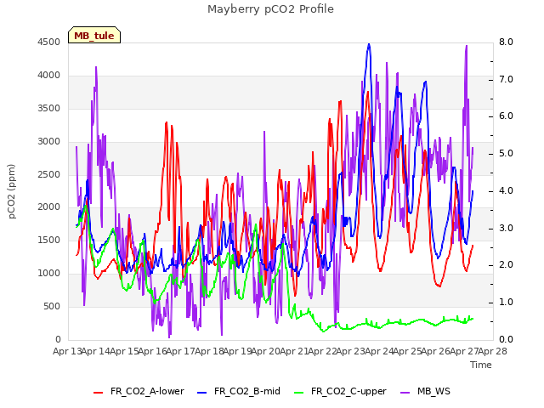Toggle the MB_WS legend entry
The width and height of the screenshot is (544, 408).
click(425, 391)
